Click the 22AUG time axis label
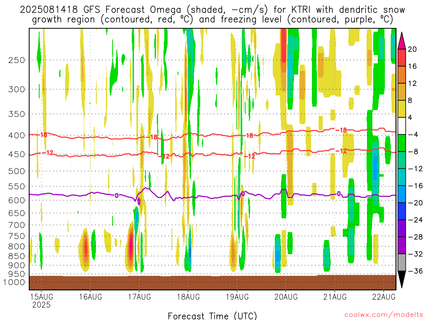The width and height of the screenshot is (427, 320). 384,297
